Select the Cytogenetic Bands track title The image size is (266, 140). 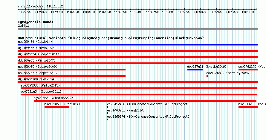tap(36, 22)
